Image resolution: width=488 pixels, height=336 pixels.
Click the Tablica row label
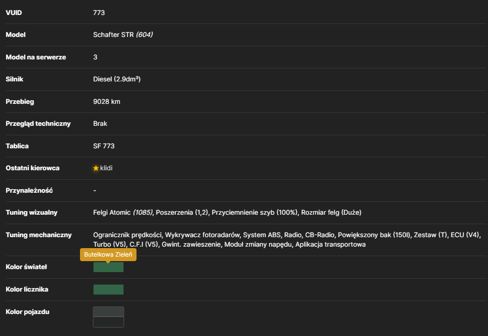coord(17,146)
